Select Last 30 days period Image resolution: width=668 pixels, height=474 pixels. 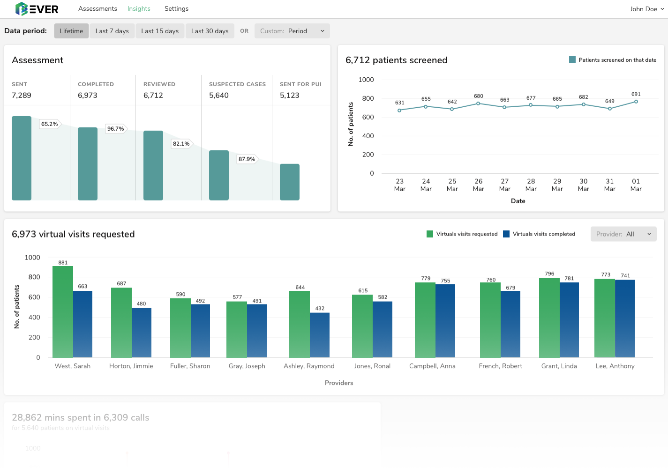pyautogui.click(x=210, y=31)
